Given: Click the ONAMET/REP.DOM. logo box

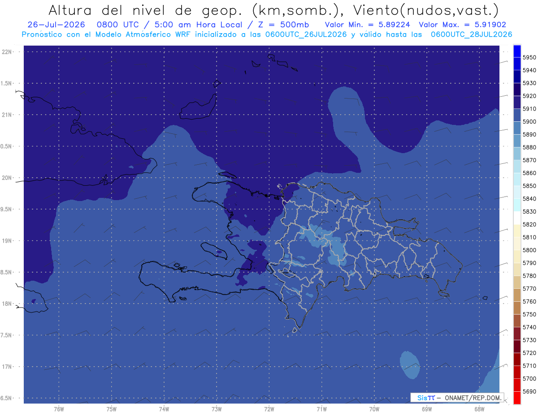Looking at the screenshot, I should tap(457, 398).
